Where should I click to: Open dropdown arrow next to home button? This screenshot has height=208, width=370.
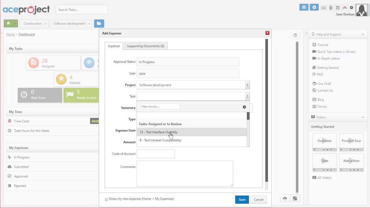[15, 24]
